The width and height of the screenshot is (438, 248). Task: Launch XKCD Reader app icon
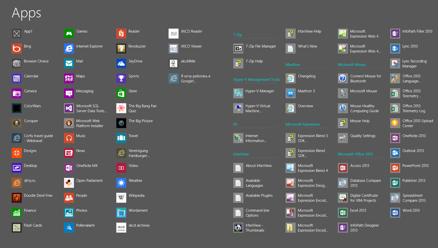click(x=173, y=33)
